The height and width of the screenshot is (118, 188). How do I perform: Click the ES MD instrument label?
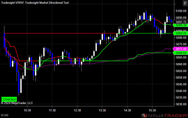[5, 115]
